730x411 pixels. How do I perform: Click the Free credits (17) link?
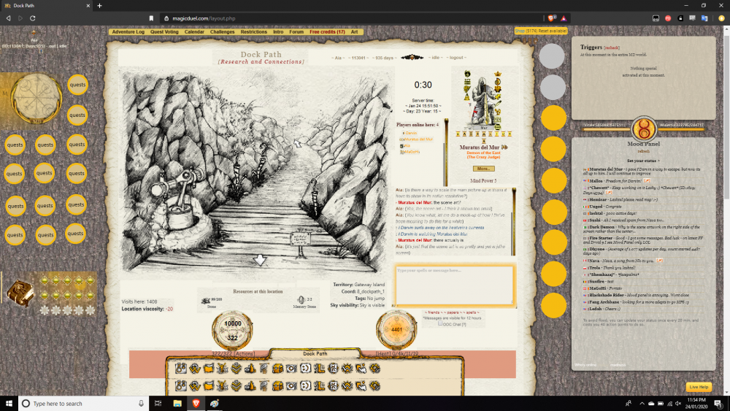(327, 32)
